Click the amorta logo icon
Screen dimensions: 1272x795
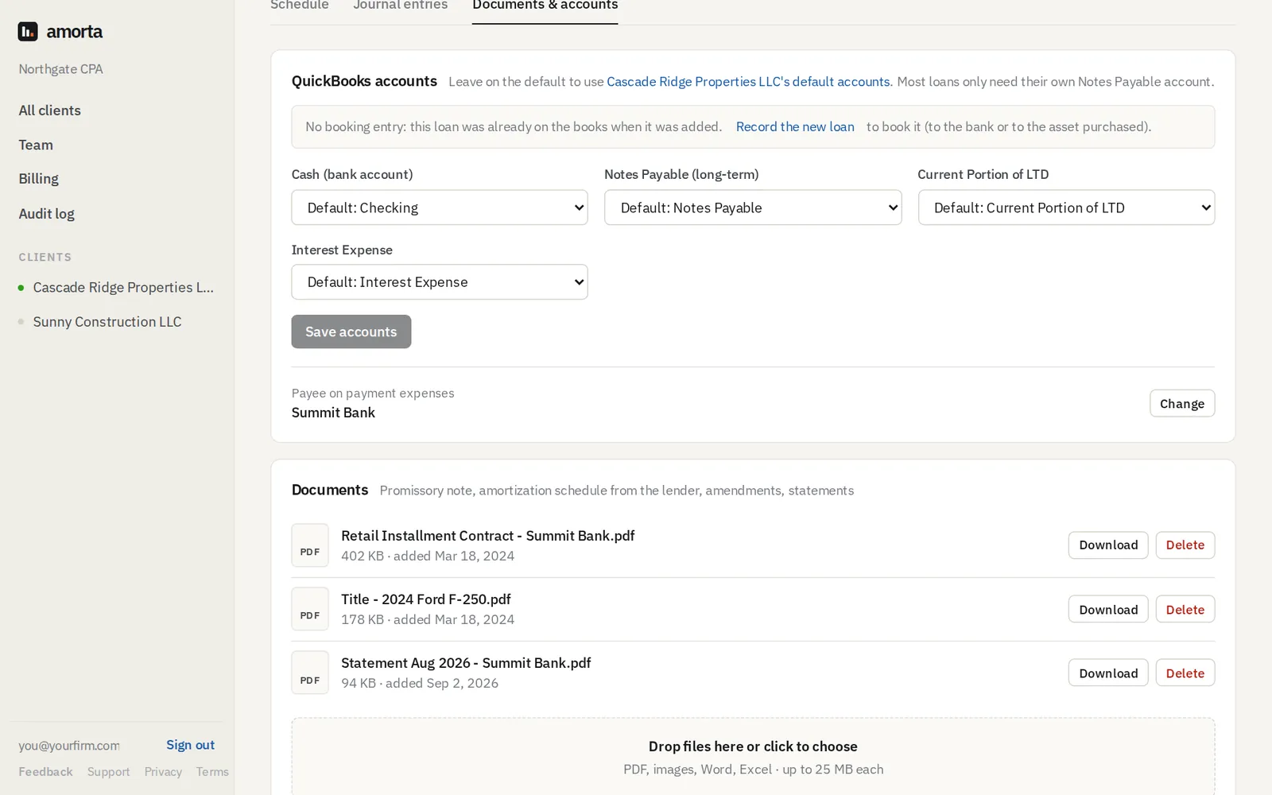click(x=28, y=32)
